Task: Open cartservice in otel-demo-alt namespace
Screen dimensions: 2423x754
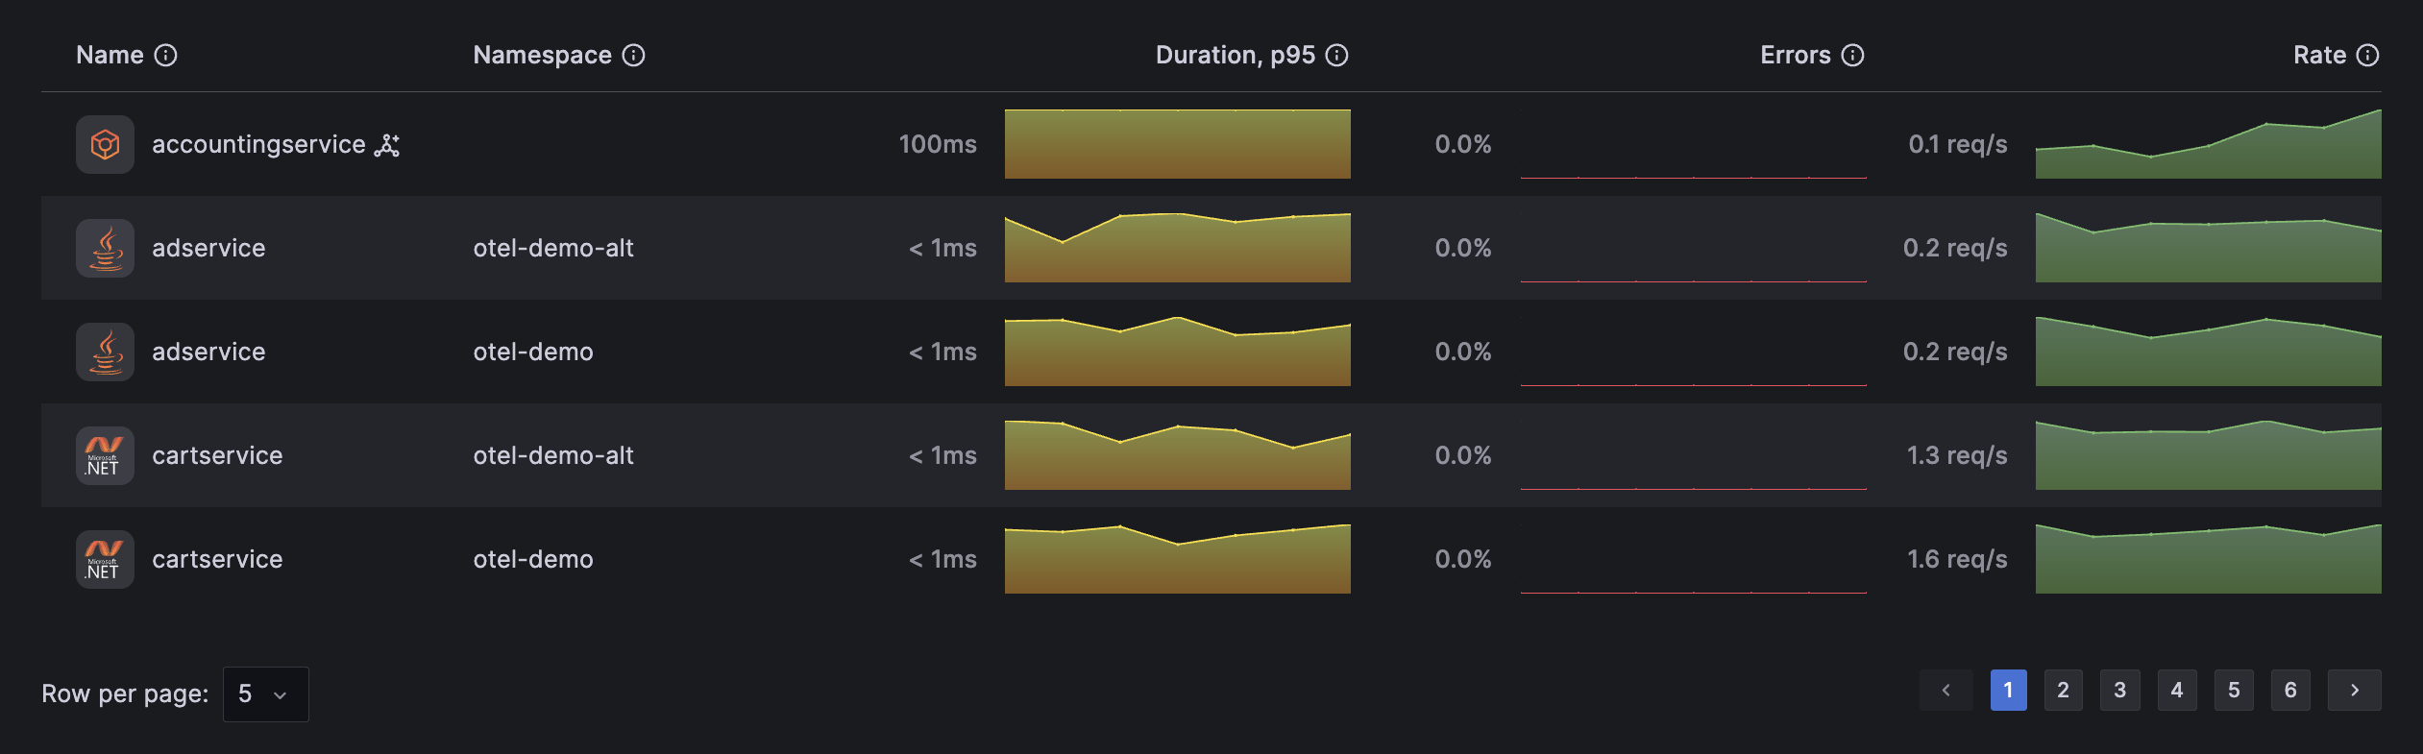Action: [217, 456]
